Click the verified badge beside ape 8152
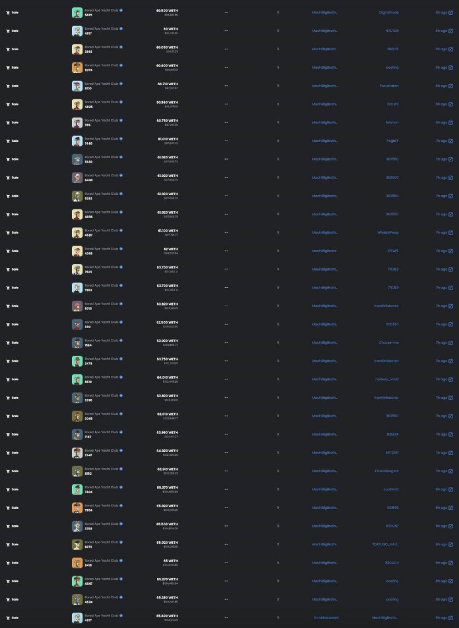This screenshot has width=459, height=628. pos(121,469)
